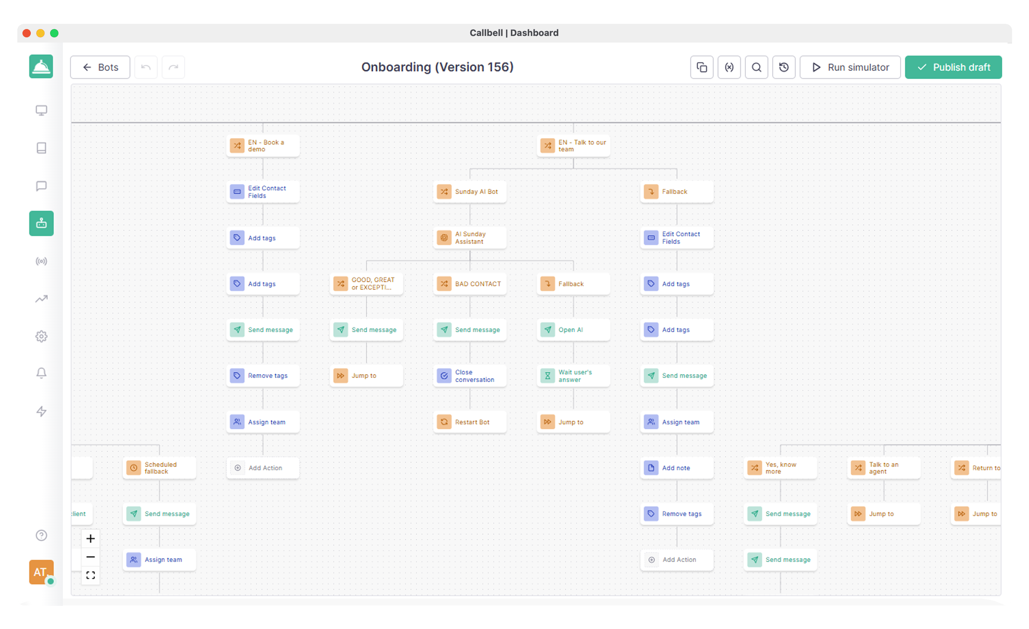Image resolution: width=1029 pixels, height=629 pixels.
Task: Fit flow view with fullscreen button
Action: pyautogui.click(x=90, y=575)
